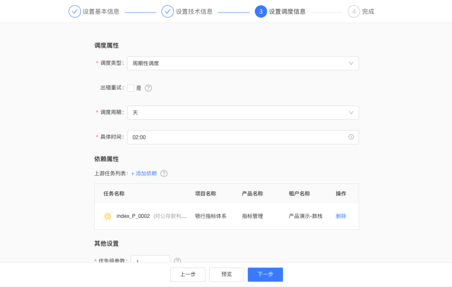The image size is (452, 287).
Task: Click the yellow task icon beside index_P_0002
Action: click(x=108, y=216)
